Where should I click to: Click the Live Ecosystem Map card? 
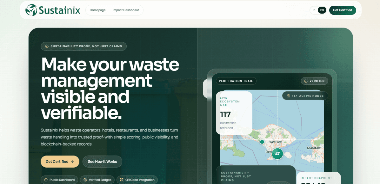tap(234, 113)
